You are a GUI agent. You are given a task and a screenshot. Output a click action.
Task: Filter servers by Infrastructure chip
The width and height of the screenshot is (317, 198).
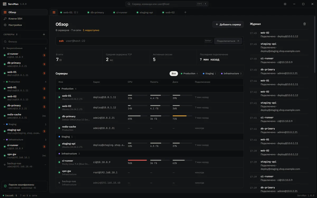(231, 74)
